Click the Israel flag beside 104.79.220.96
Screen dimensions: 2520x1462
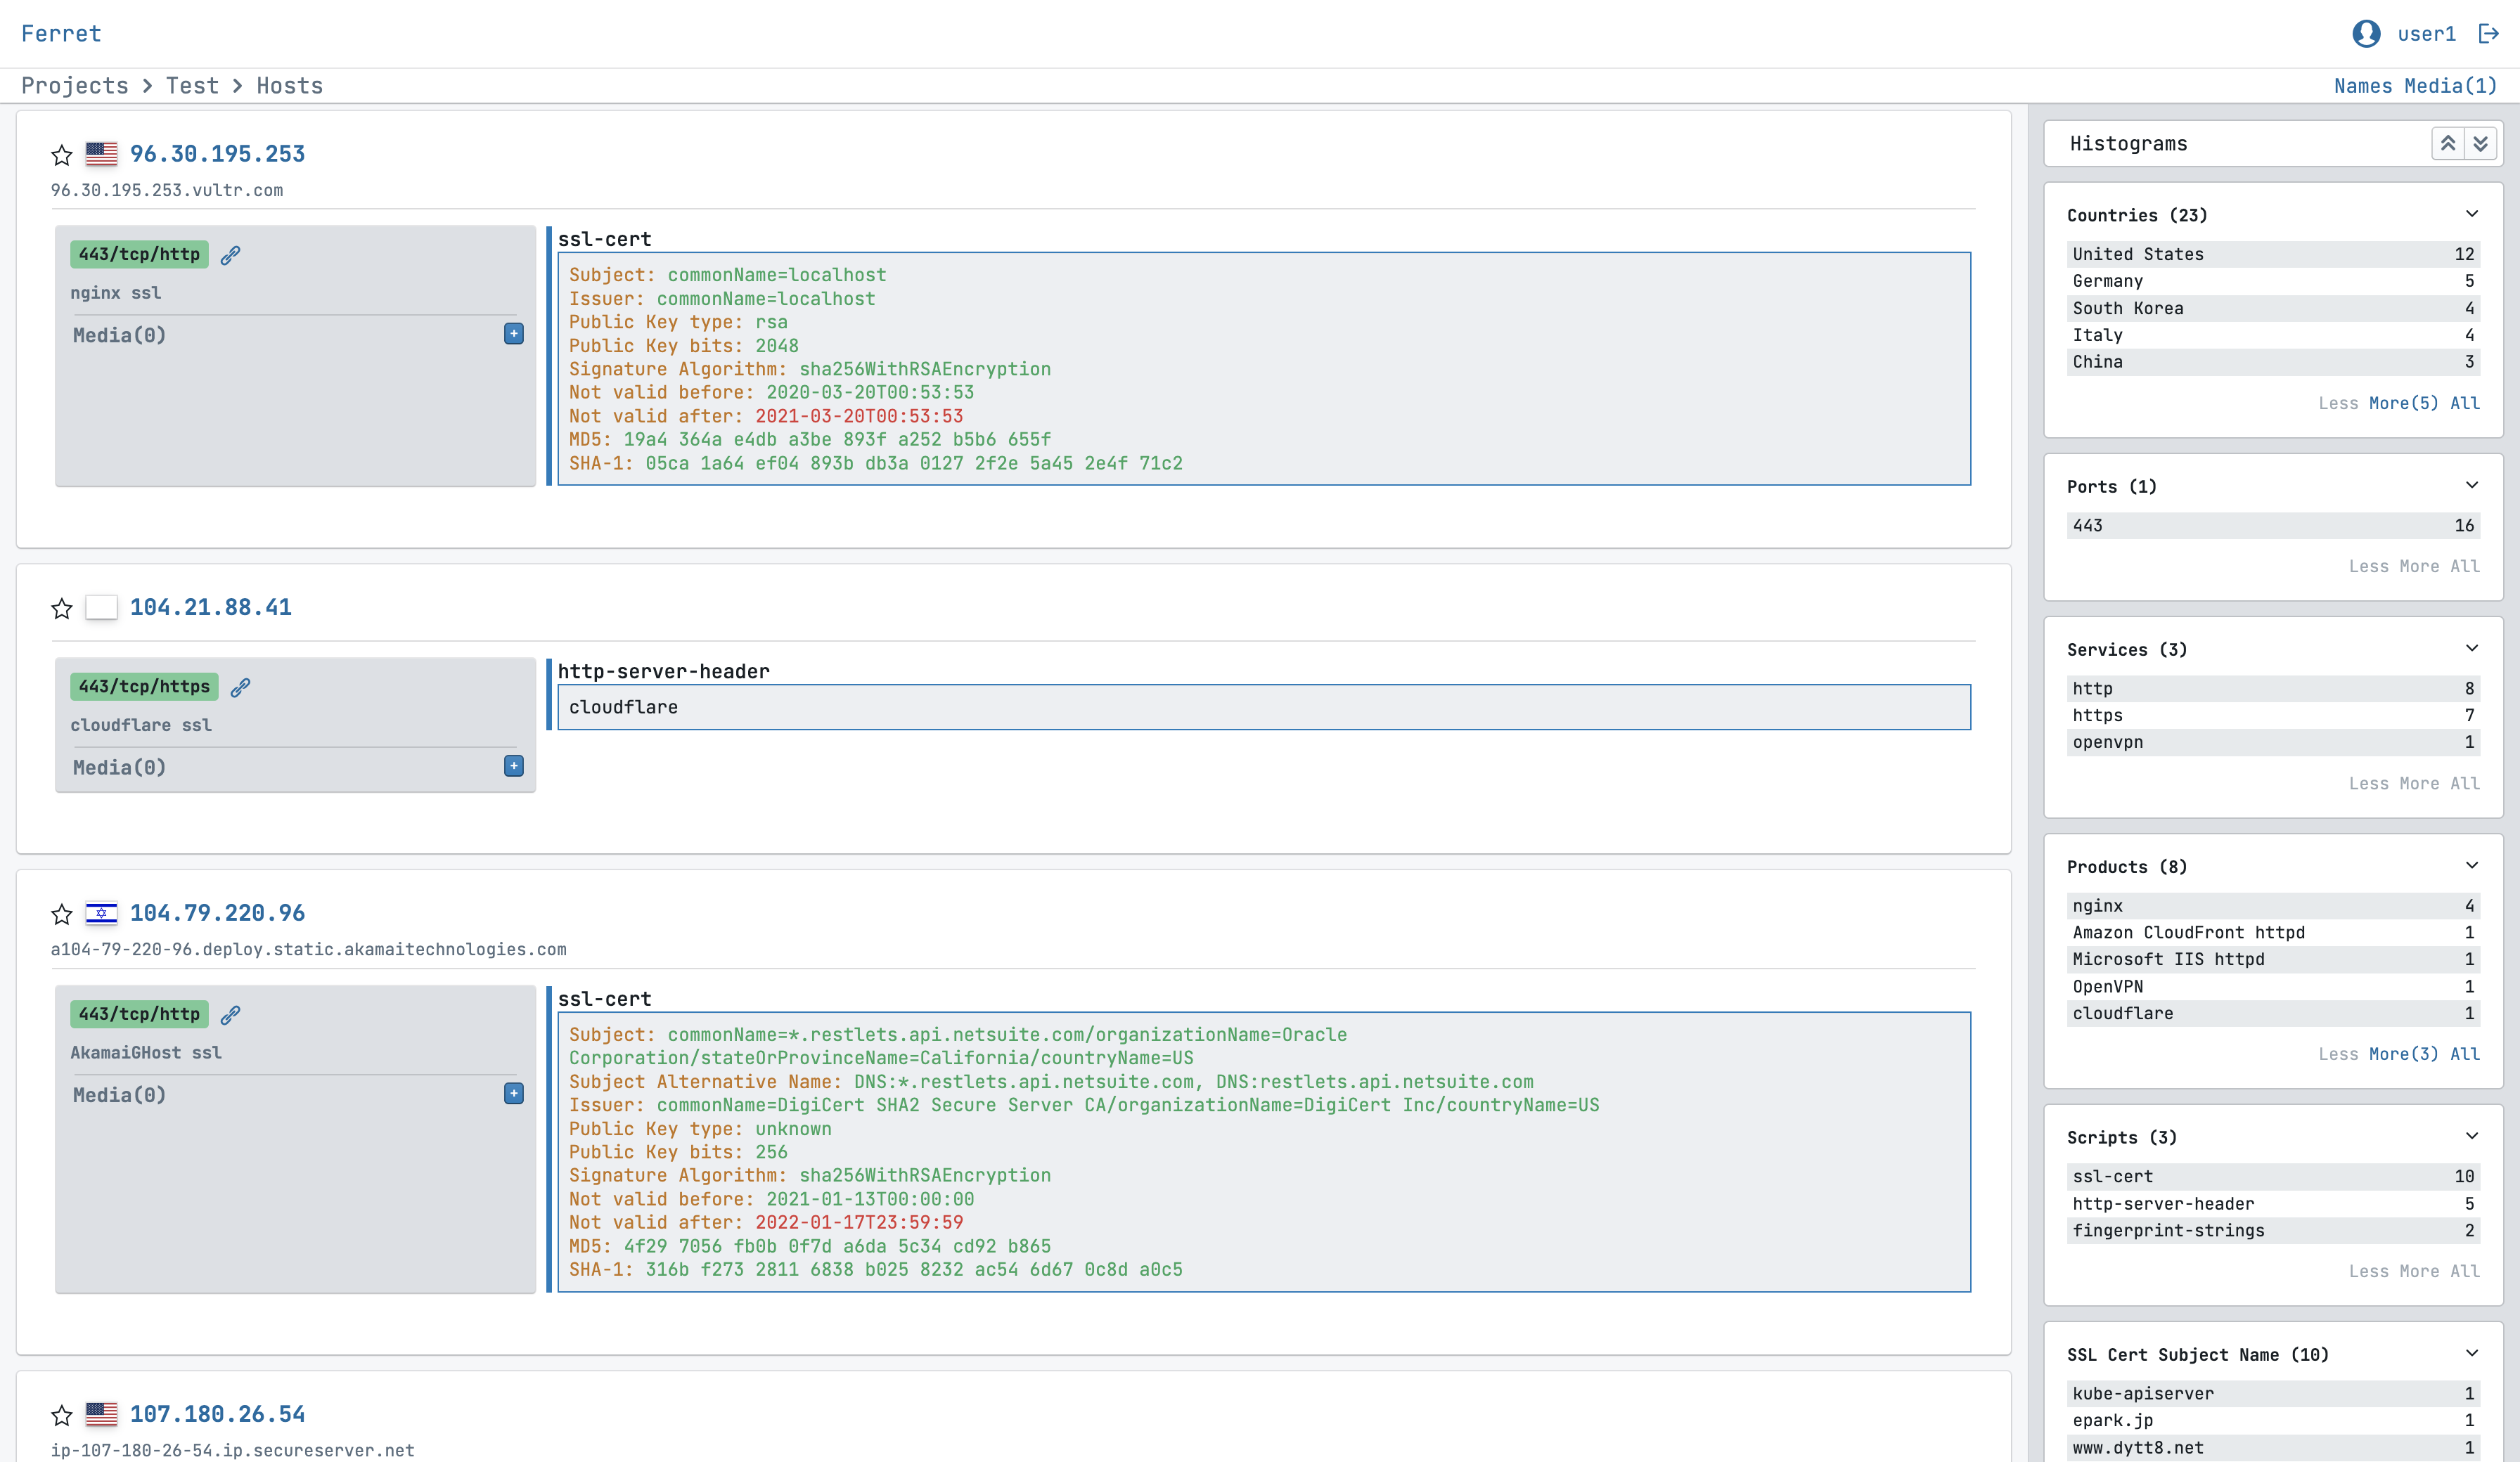click(x=101, y=913)
